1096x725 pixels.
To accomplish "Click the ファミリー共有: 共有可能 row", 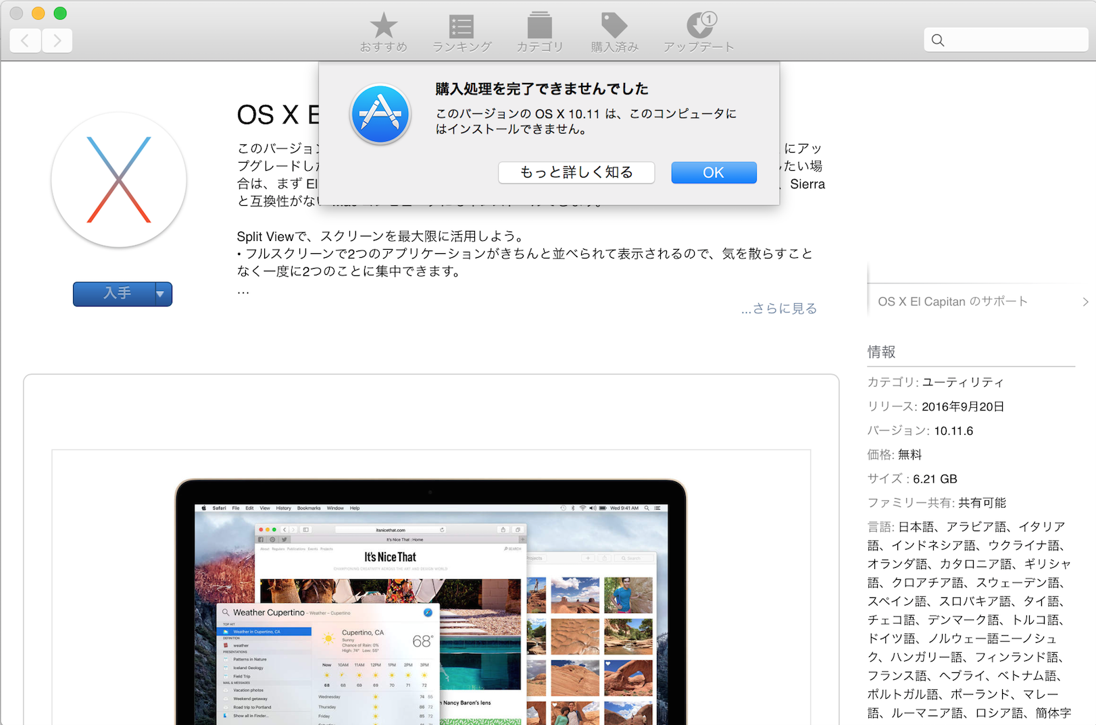I will point(937,503).
